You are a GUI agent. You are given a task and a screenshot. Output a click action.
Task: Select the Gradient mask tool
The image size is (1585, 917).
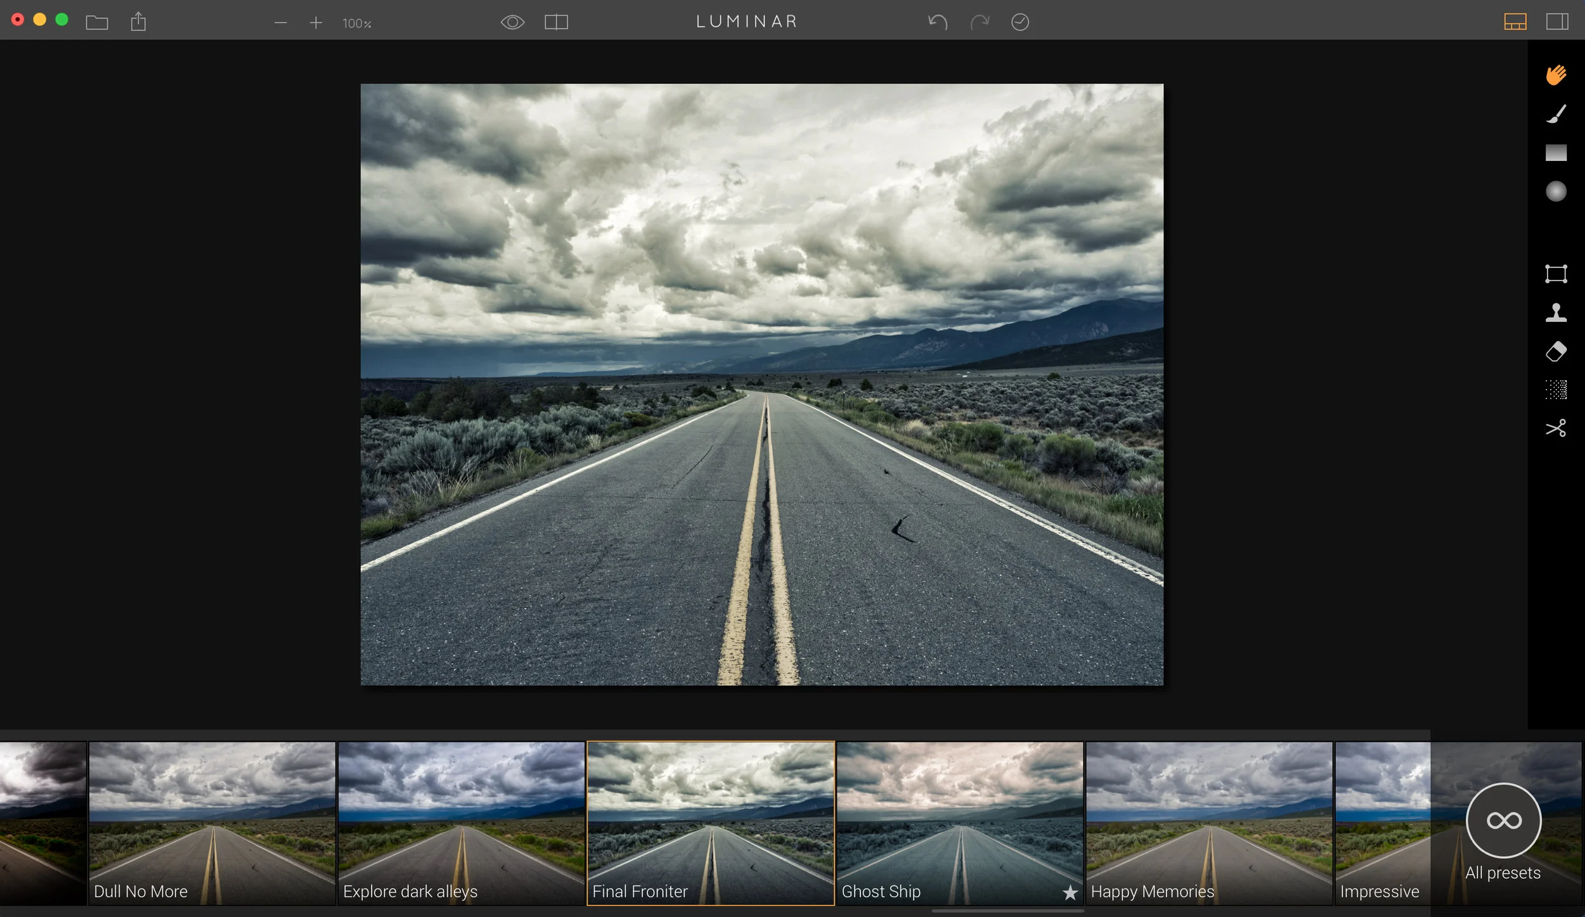1555,153
